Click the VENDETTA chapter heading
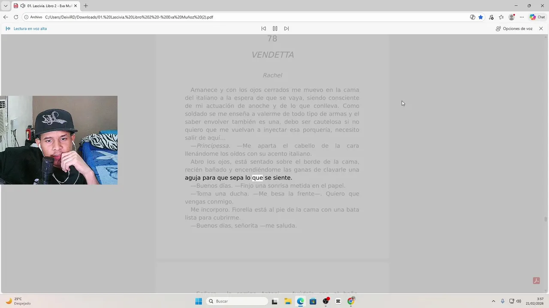The height and width of the screenshot is (308, 549). point(272,55)
